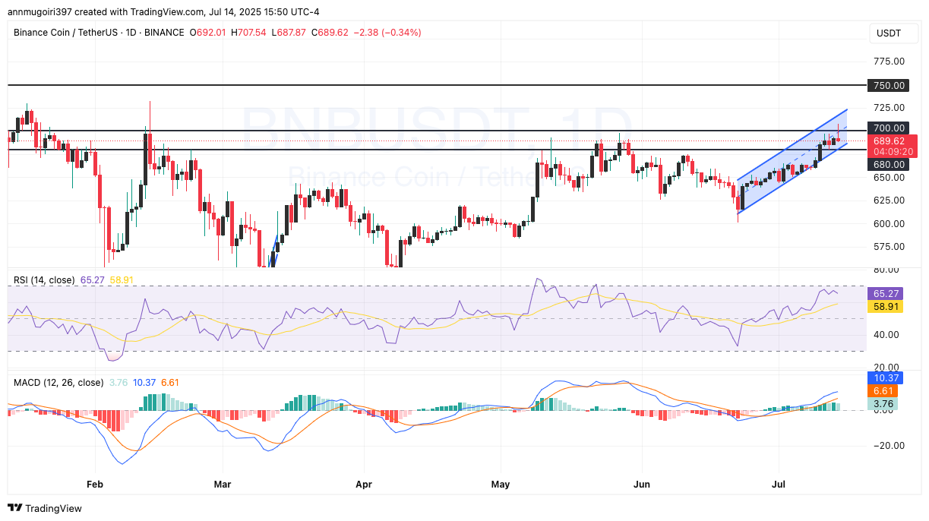Click the 575.00 price axis value
The width and height of the screenshot is (929, 521).
coord(888,247)
